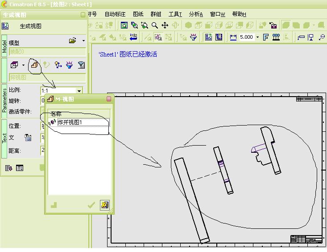Viewport: 327px width, 252px height.
Task: Click the create-view sheet icon in top toolbar
Action: (x=208, y=37)
